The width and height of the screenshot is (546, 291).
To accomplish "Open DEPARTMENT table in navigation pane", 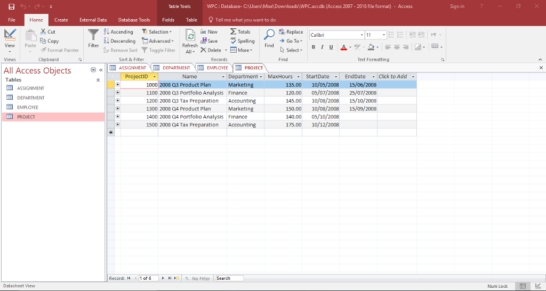I will tap(30, 98).
